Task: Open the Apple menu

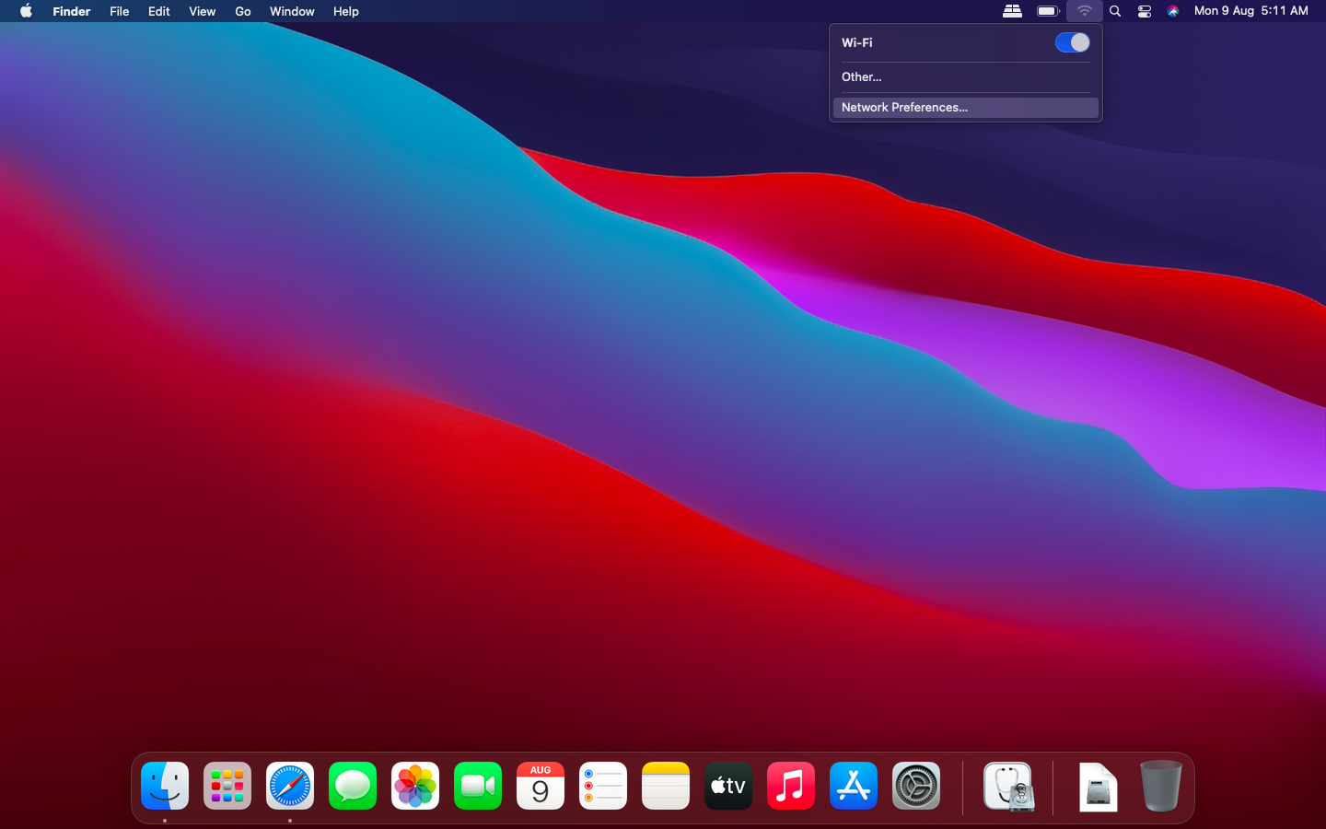Action: click(x=26, y=11)
